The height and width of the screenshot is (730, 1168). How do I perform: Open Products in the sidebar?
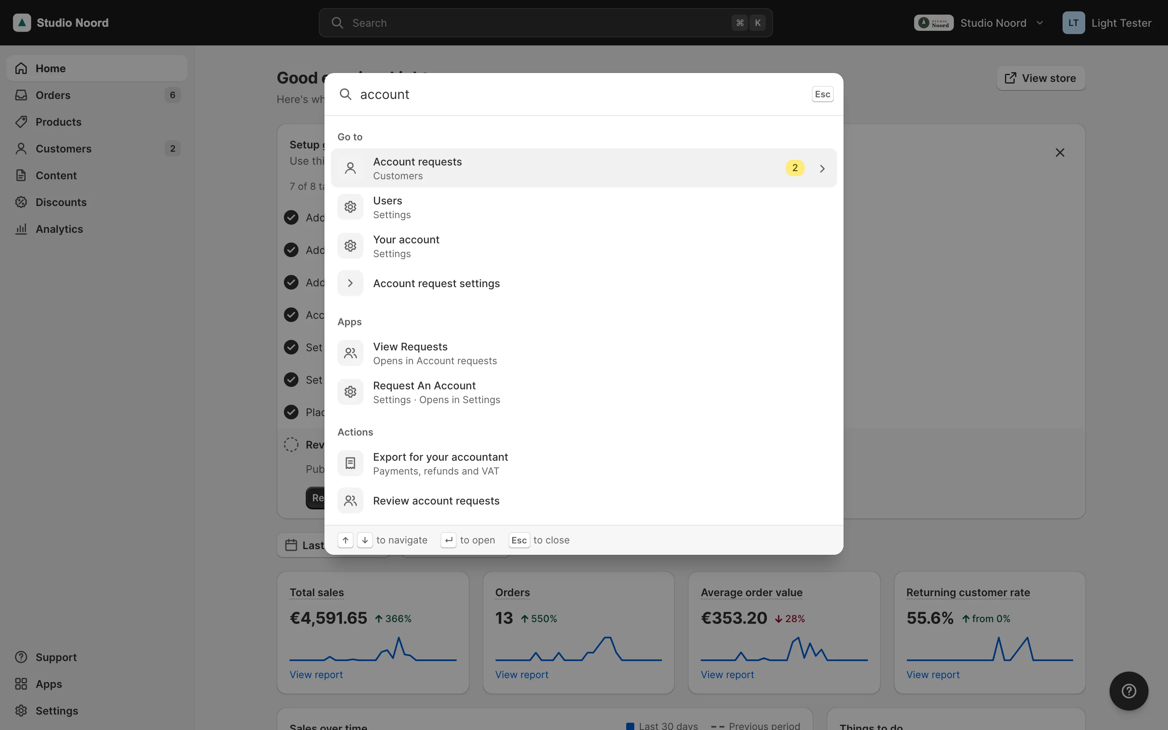(x=97, y=122)
